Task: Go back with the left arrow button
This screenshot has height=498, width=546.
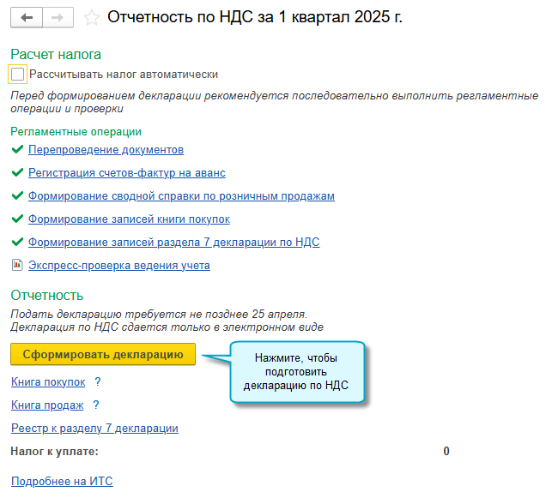Action: click(x=27, y=17)
